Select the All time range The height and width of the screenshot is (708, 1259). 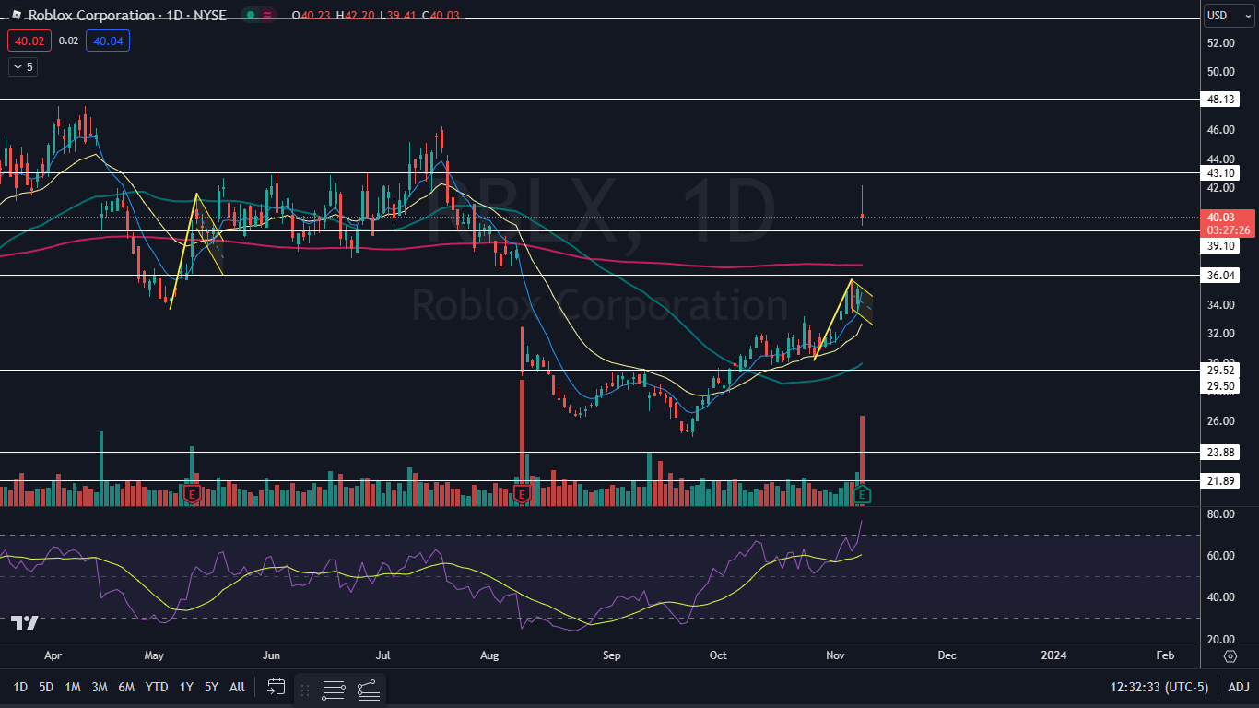pyautogui.click(x=237, y=687)
